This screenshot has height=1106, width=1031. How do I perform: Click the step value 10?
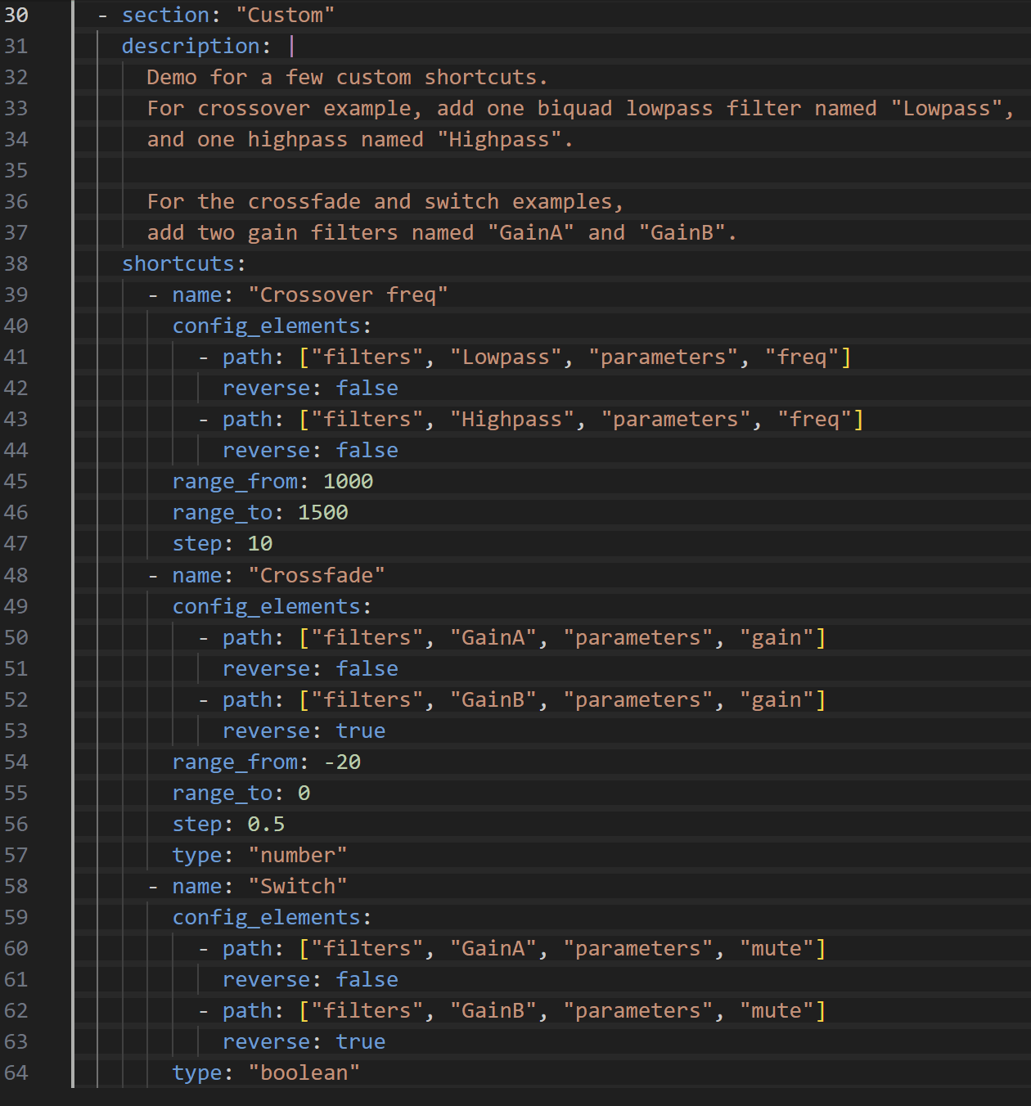(259, 544)
